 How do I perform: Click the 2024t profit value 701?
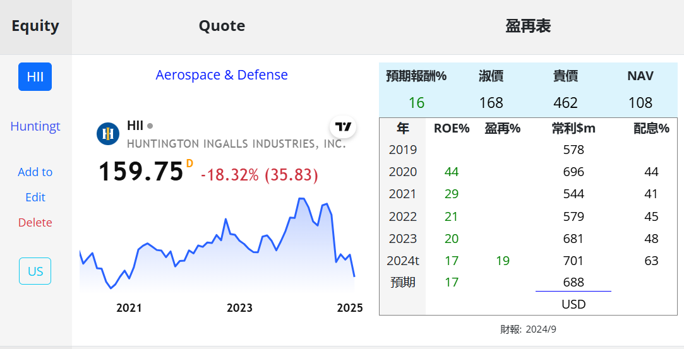pyautogui.click(x=573, y=261)
